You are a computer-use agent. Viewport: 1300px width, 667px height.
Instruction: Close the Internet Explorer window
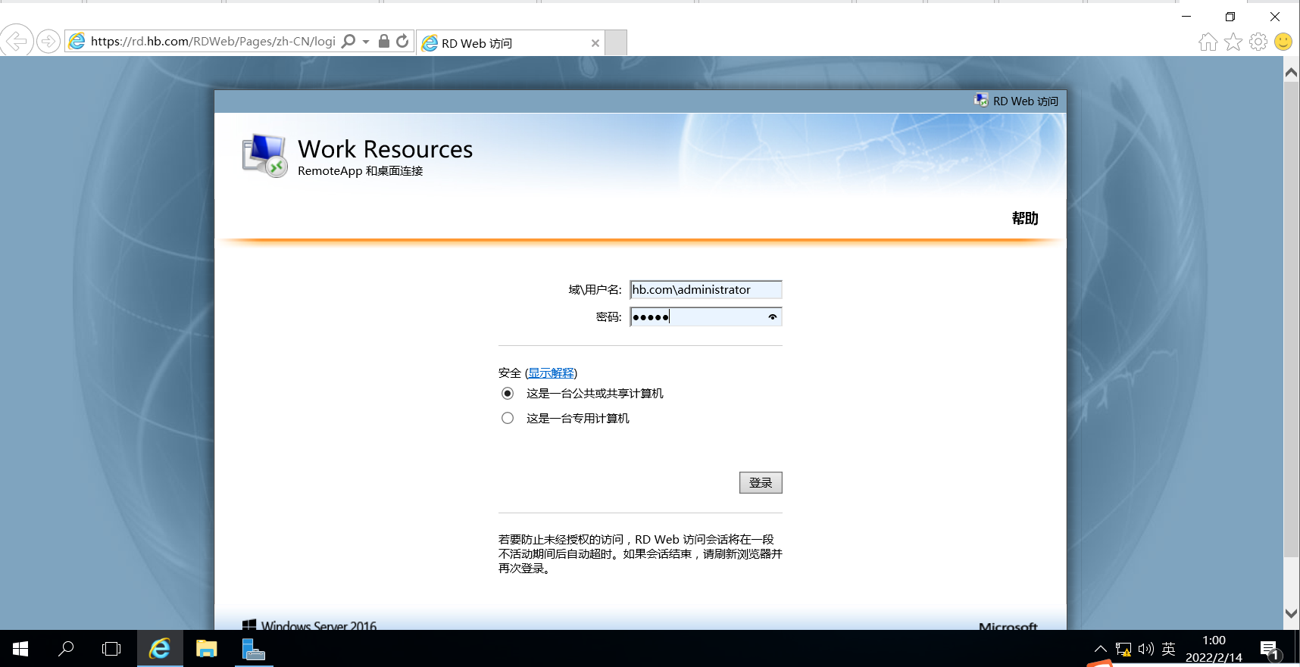1275,16
